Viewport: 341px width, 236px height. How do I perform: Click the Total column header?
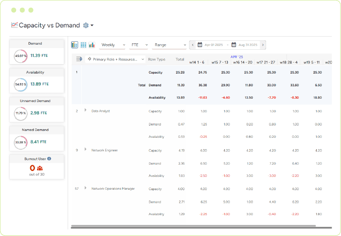(x=180, y=60)
